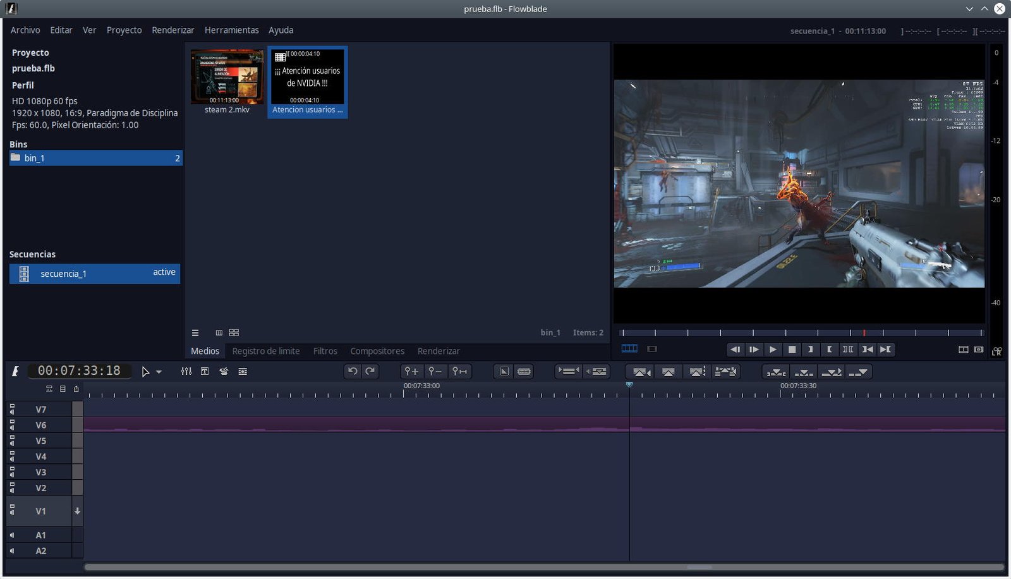This screenshot has width=1011, height=579.
Task: Switch to the Compositores tab
Action: [x=377, y=351]
